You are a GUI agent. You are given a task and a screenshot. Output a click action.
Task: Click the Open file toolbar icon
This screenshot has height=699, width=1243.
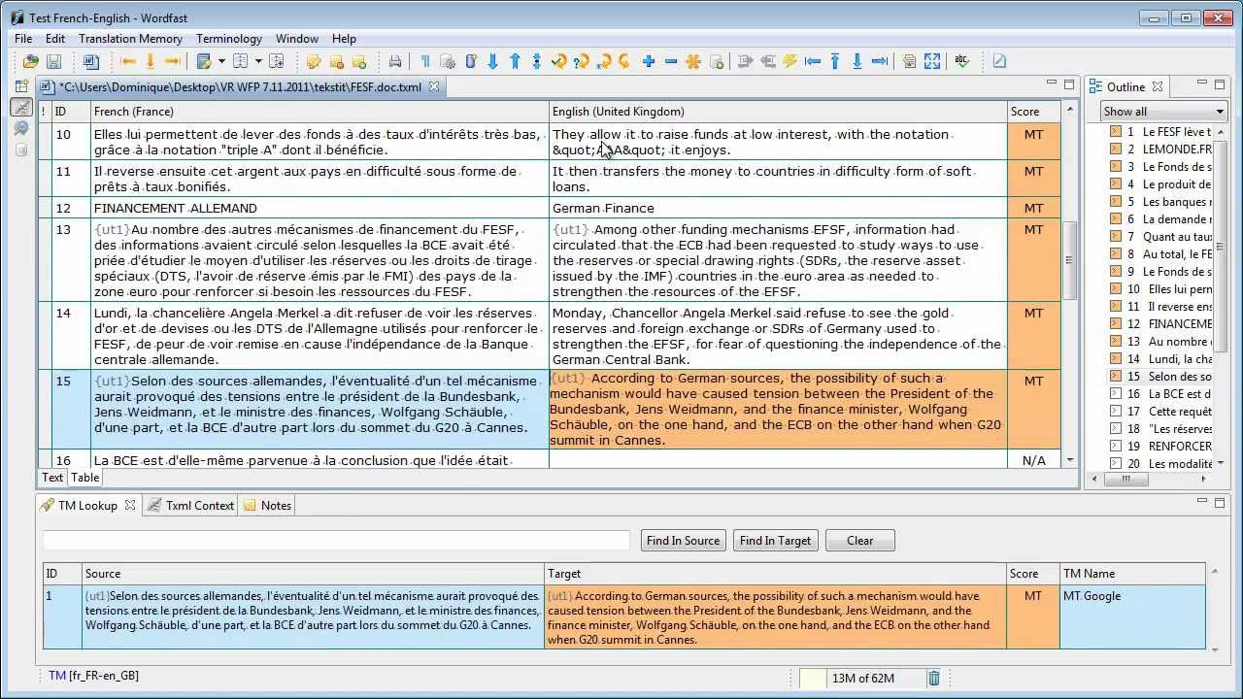[32, 61]
